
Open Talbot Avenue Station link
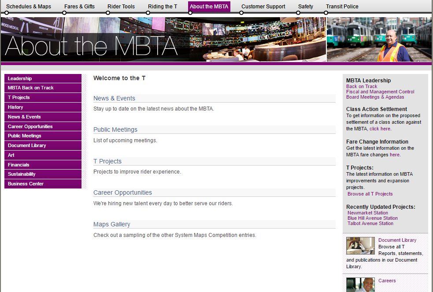[x=370, y=223]
